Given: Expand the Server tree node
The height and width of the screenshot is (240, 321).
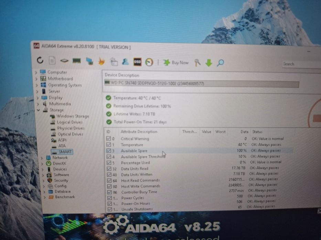Looking at the screenshot, I should pyautogui.click(x=37, y=92).
